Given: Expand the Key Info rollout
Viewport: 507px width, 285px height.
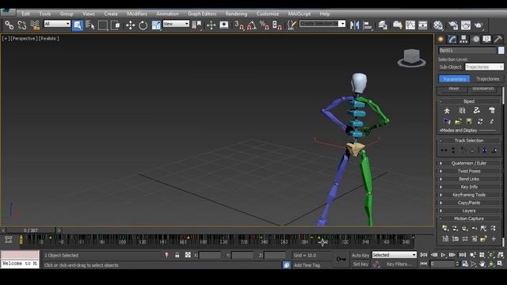Looking at the screenshot, I should pyautogui.click(x=469, y=187).
